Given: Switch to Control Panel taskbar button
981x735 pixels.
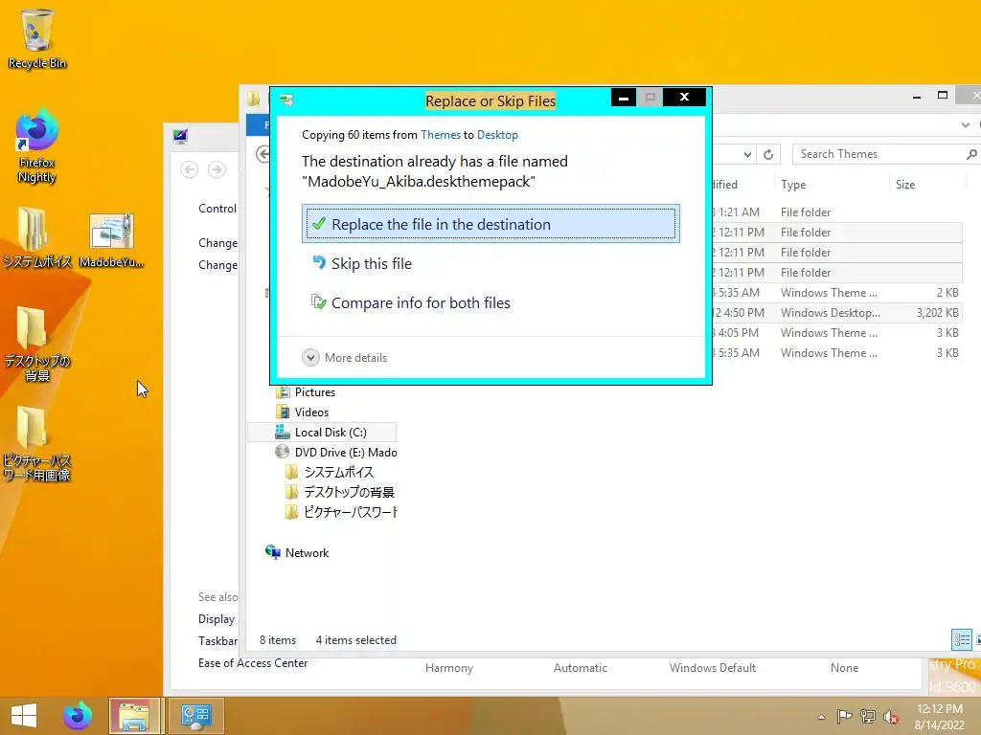Looking at the screenshot, I should click(195, 716).
